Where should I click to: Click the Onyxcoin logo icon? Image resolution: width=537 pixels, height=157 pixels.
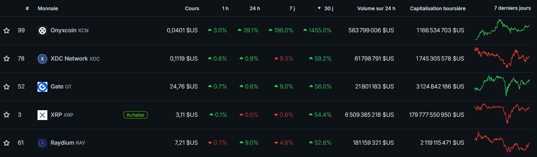[x=42, y=30]
